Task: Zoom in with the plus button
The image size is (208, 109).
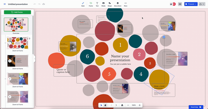Action: 140,105
